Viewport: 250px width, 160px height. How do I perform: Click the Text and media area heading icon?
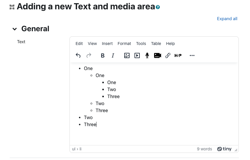[12, 7]
